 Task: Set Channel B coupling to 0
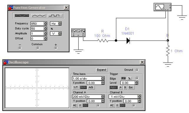[117, 105]
